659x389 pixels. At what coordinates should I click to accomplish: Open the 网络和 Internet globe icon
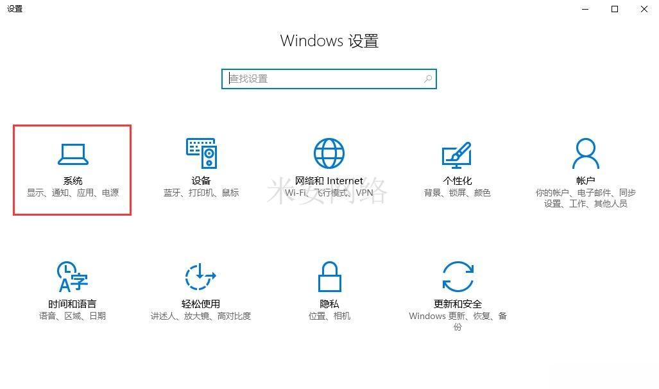329,153
